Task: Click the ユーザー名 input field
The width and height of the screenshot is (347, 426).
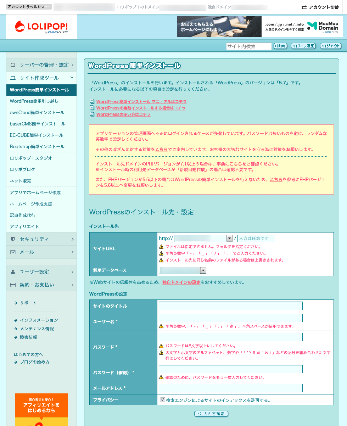Action: 231,318
